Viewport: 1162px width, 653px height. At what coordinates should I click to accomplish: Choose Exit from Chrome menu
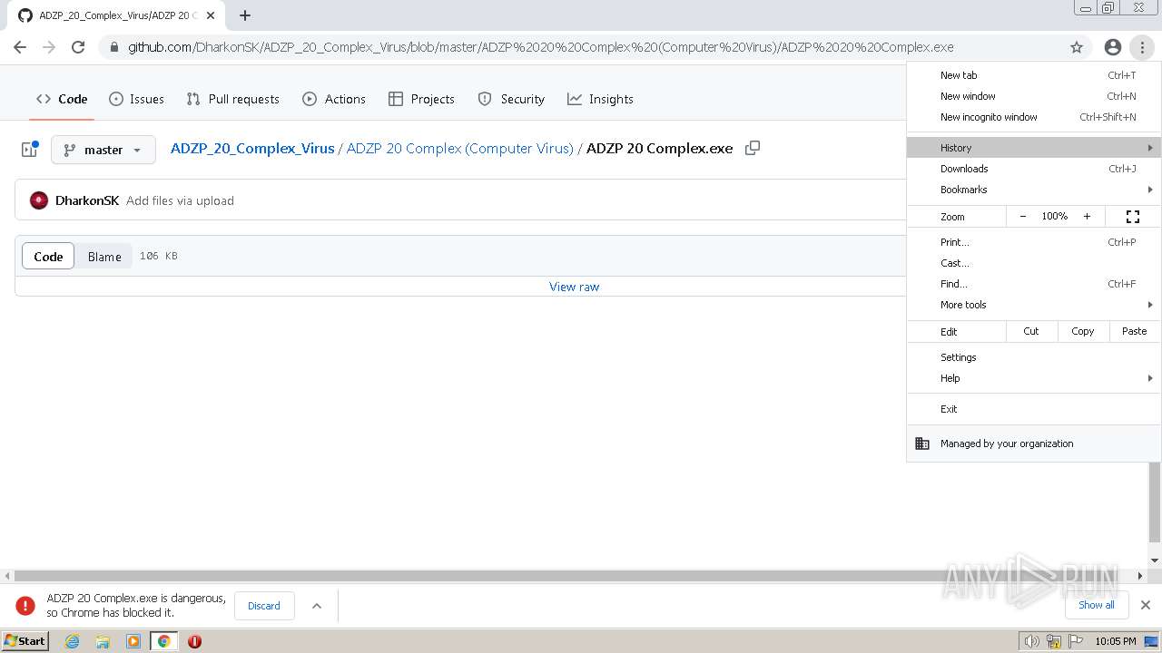1034,409
